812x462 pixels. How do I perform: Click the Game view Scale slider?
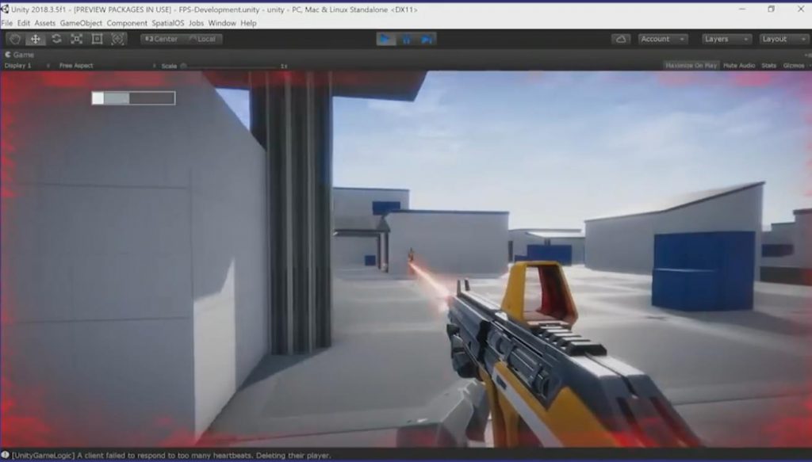[230, 66]
